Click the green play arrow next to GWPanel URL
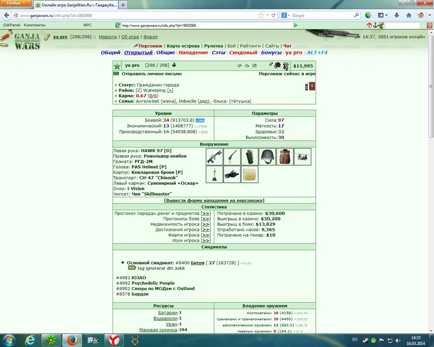Screen dimensions: 434x347 295,25
